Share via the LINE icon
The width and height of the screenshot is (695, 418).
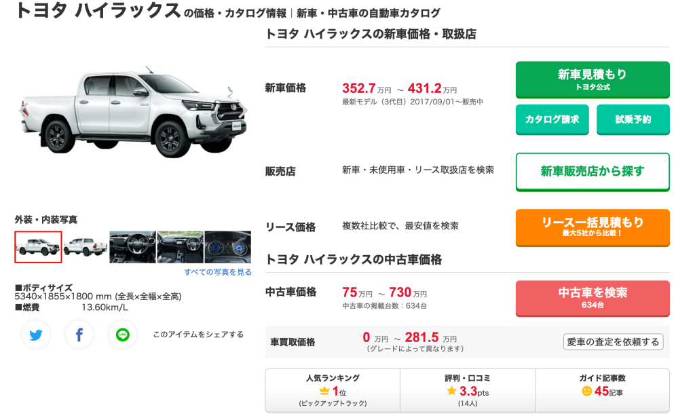tap(123, 335)
